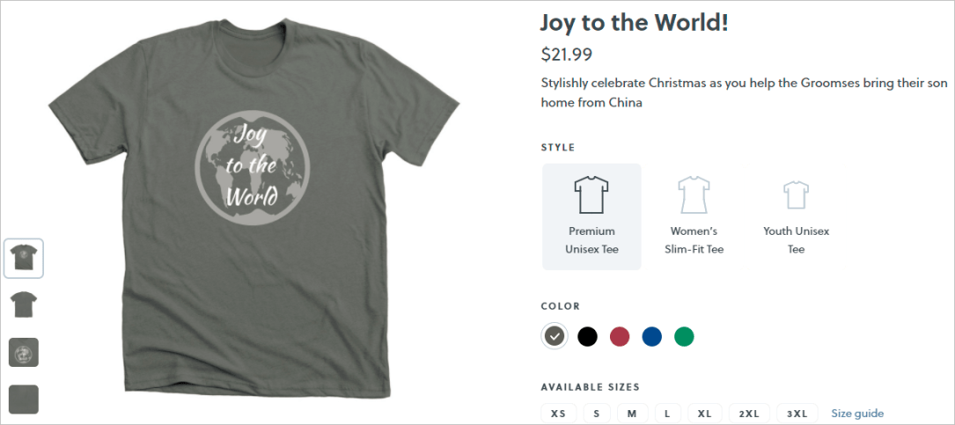Image resolution: width=955 pixels, height=425 pixels.
Task: Pick the red color swatch
Action: pos(620,336)
